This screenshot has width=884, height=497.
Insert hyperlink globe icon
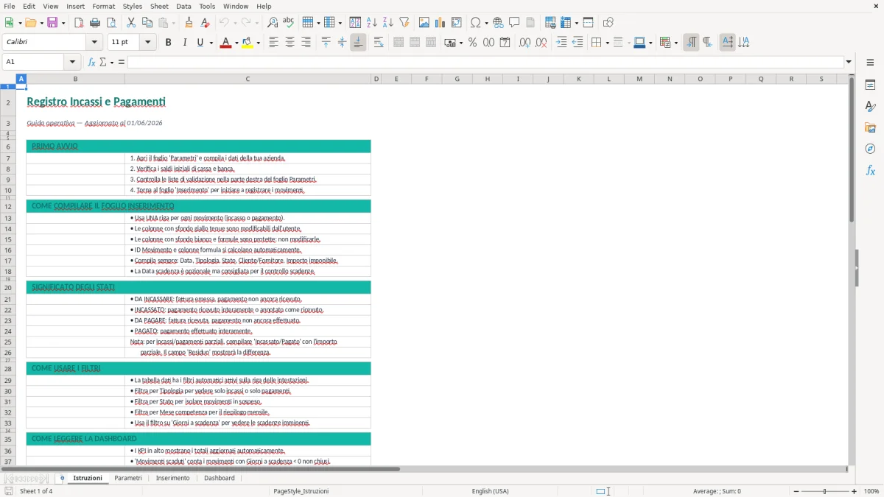coord(498,23)
